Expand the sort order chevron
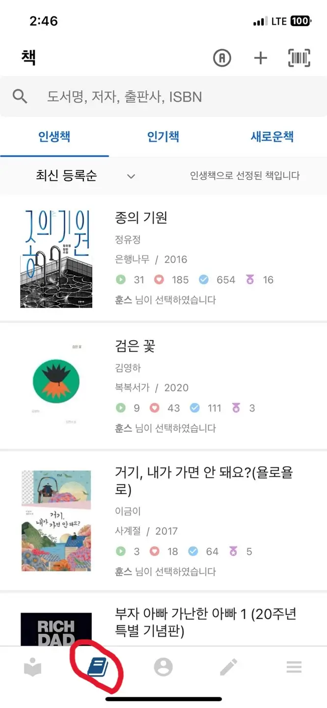Screen dimensions: 327x708 131,176
